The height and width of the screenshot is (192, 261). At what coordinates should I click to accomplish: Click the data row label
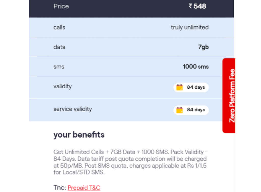(59, 47)
